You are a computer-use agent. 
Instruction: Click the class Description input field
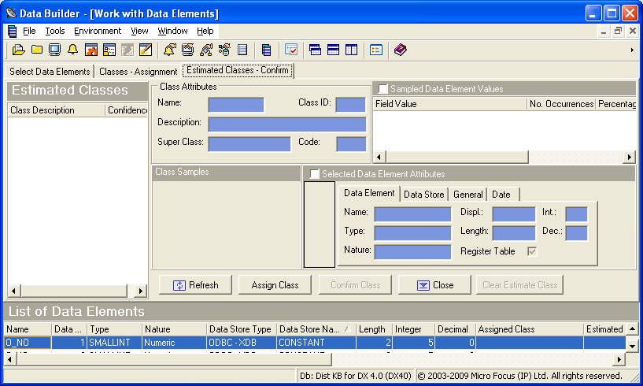[x=286, y=124]
